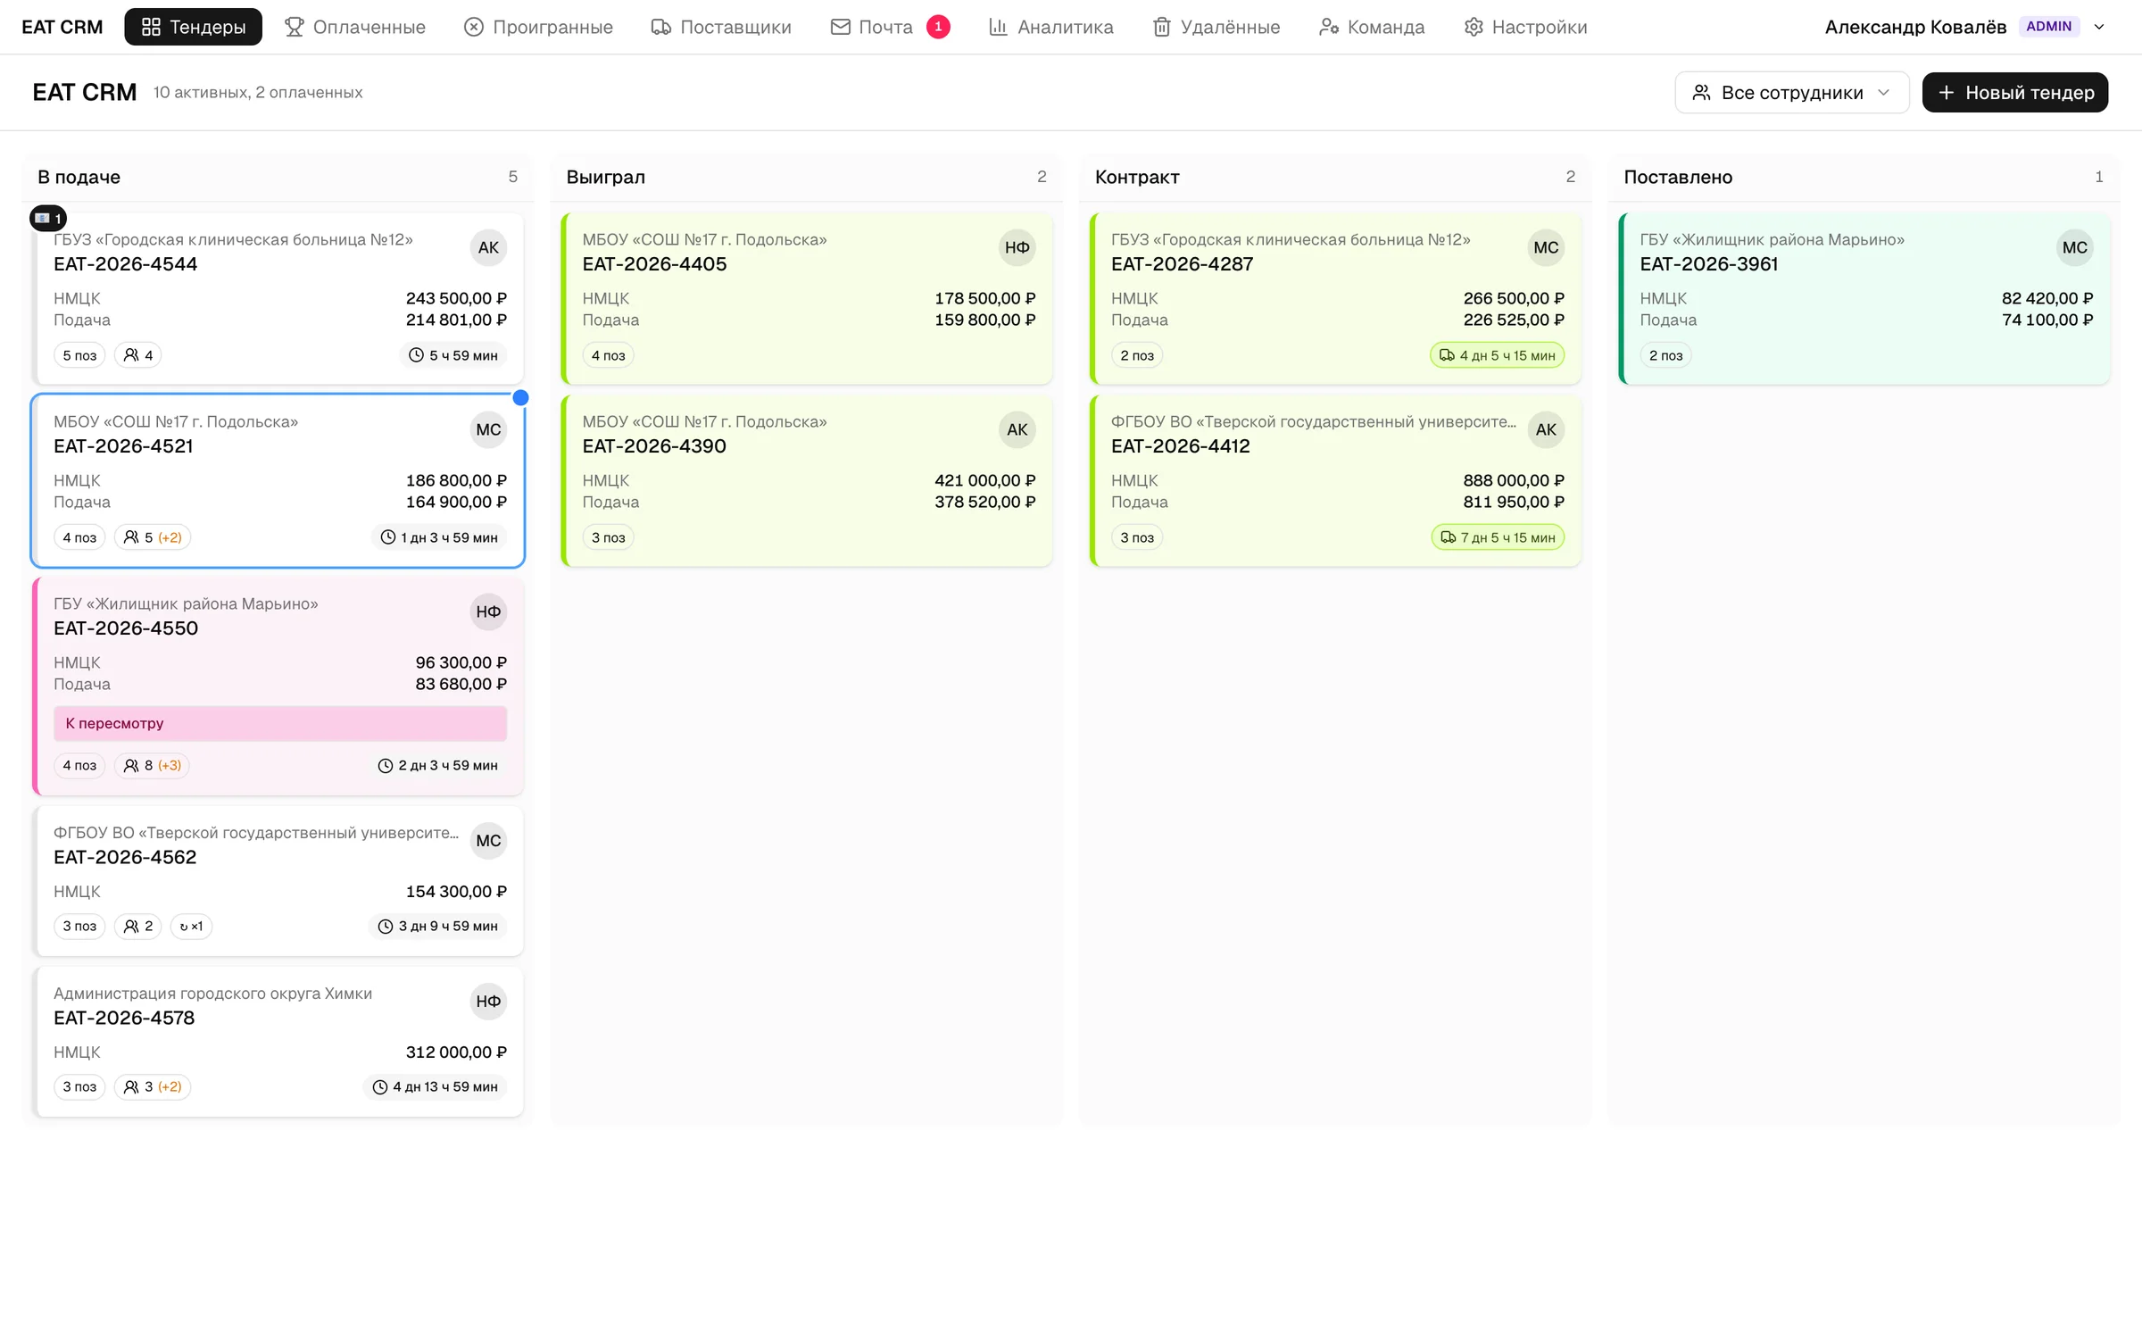
Task: Click the Новый тендер button
Action: point(2015,93)
